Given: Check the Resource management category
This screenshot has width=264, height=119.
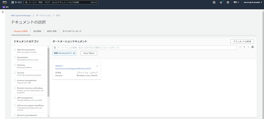Looking at the screenshot, I should coord(15,115).
